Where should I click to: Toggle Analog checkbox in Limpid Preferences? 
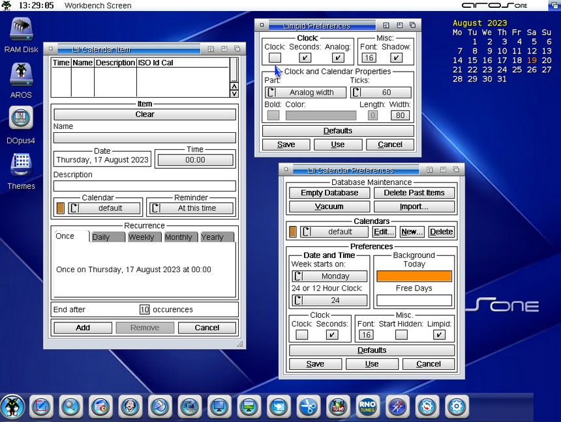(x=338, y=58)
